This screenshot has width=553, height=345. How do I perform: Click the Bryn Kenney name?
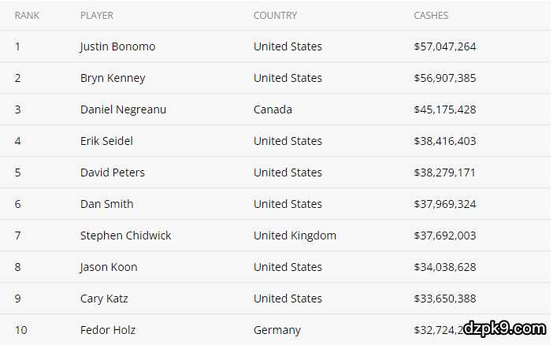(x=113, y=78)
